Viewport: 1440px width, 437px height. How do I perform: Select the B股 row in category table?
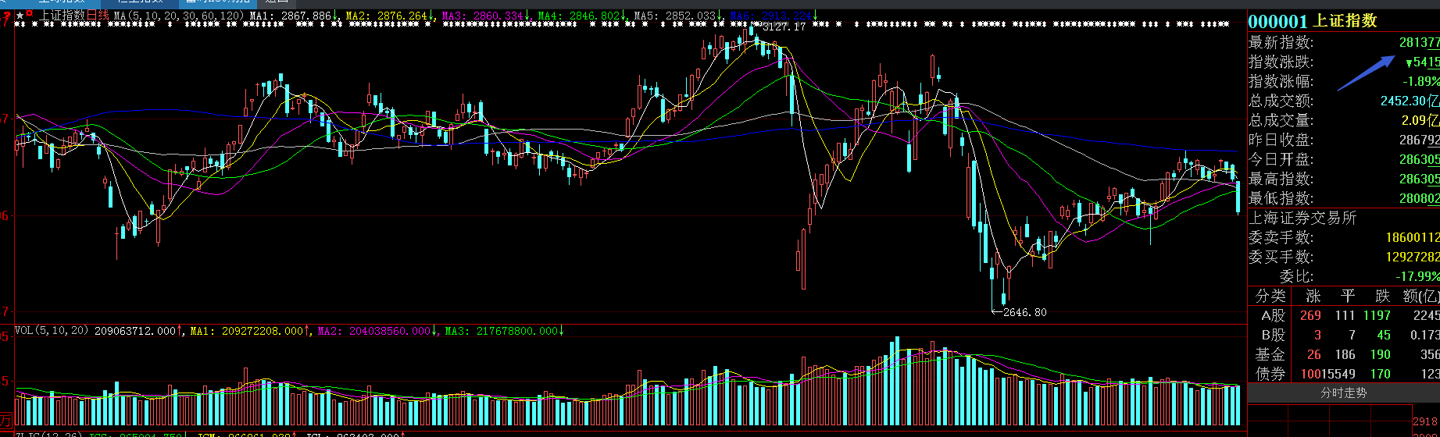(x=1273, y=335)
